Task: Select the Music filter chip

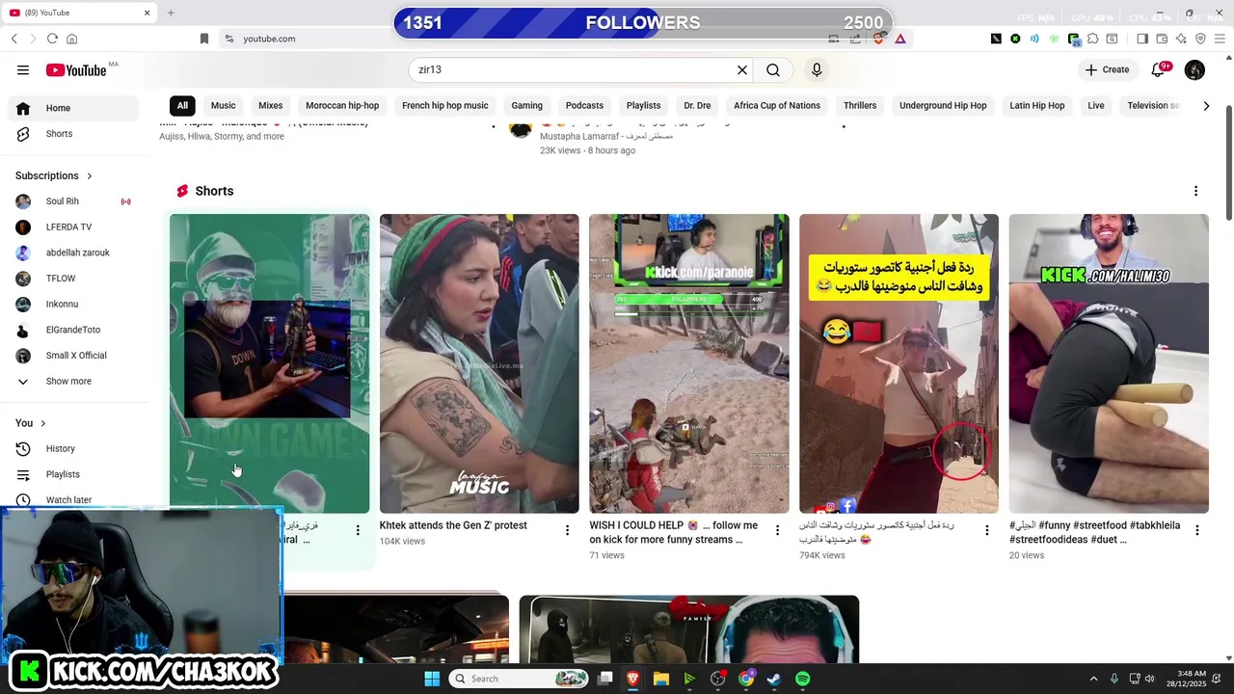Action: [223, 105]
